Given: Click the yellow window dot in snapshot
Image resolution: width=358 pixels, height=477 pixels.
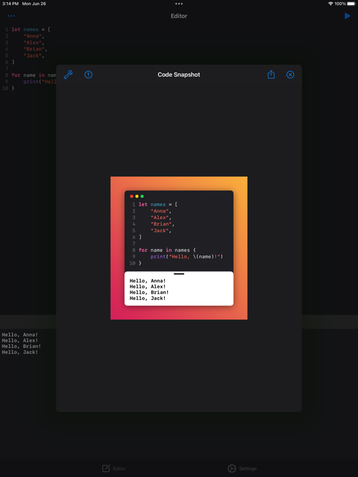Looking at the screenshot, I should (x=137, y=196).
